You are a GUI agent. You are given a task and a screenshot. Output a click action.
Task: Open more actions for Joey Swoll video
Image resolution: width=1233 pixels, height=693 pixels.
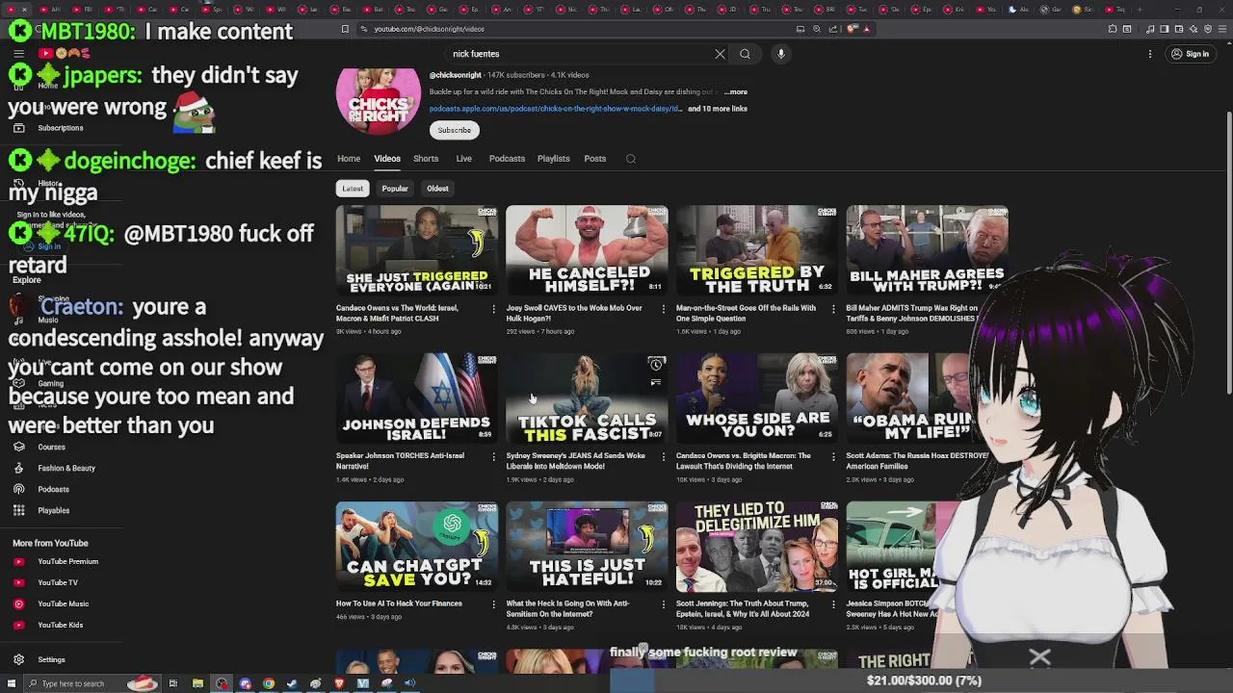coord(663,309)
